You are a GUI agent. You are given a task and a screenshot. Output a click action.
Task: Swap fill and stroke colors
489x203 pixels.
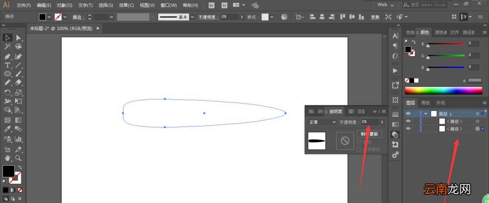pos(20,167)
